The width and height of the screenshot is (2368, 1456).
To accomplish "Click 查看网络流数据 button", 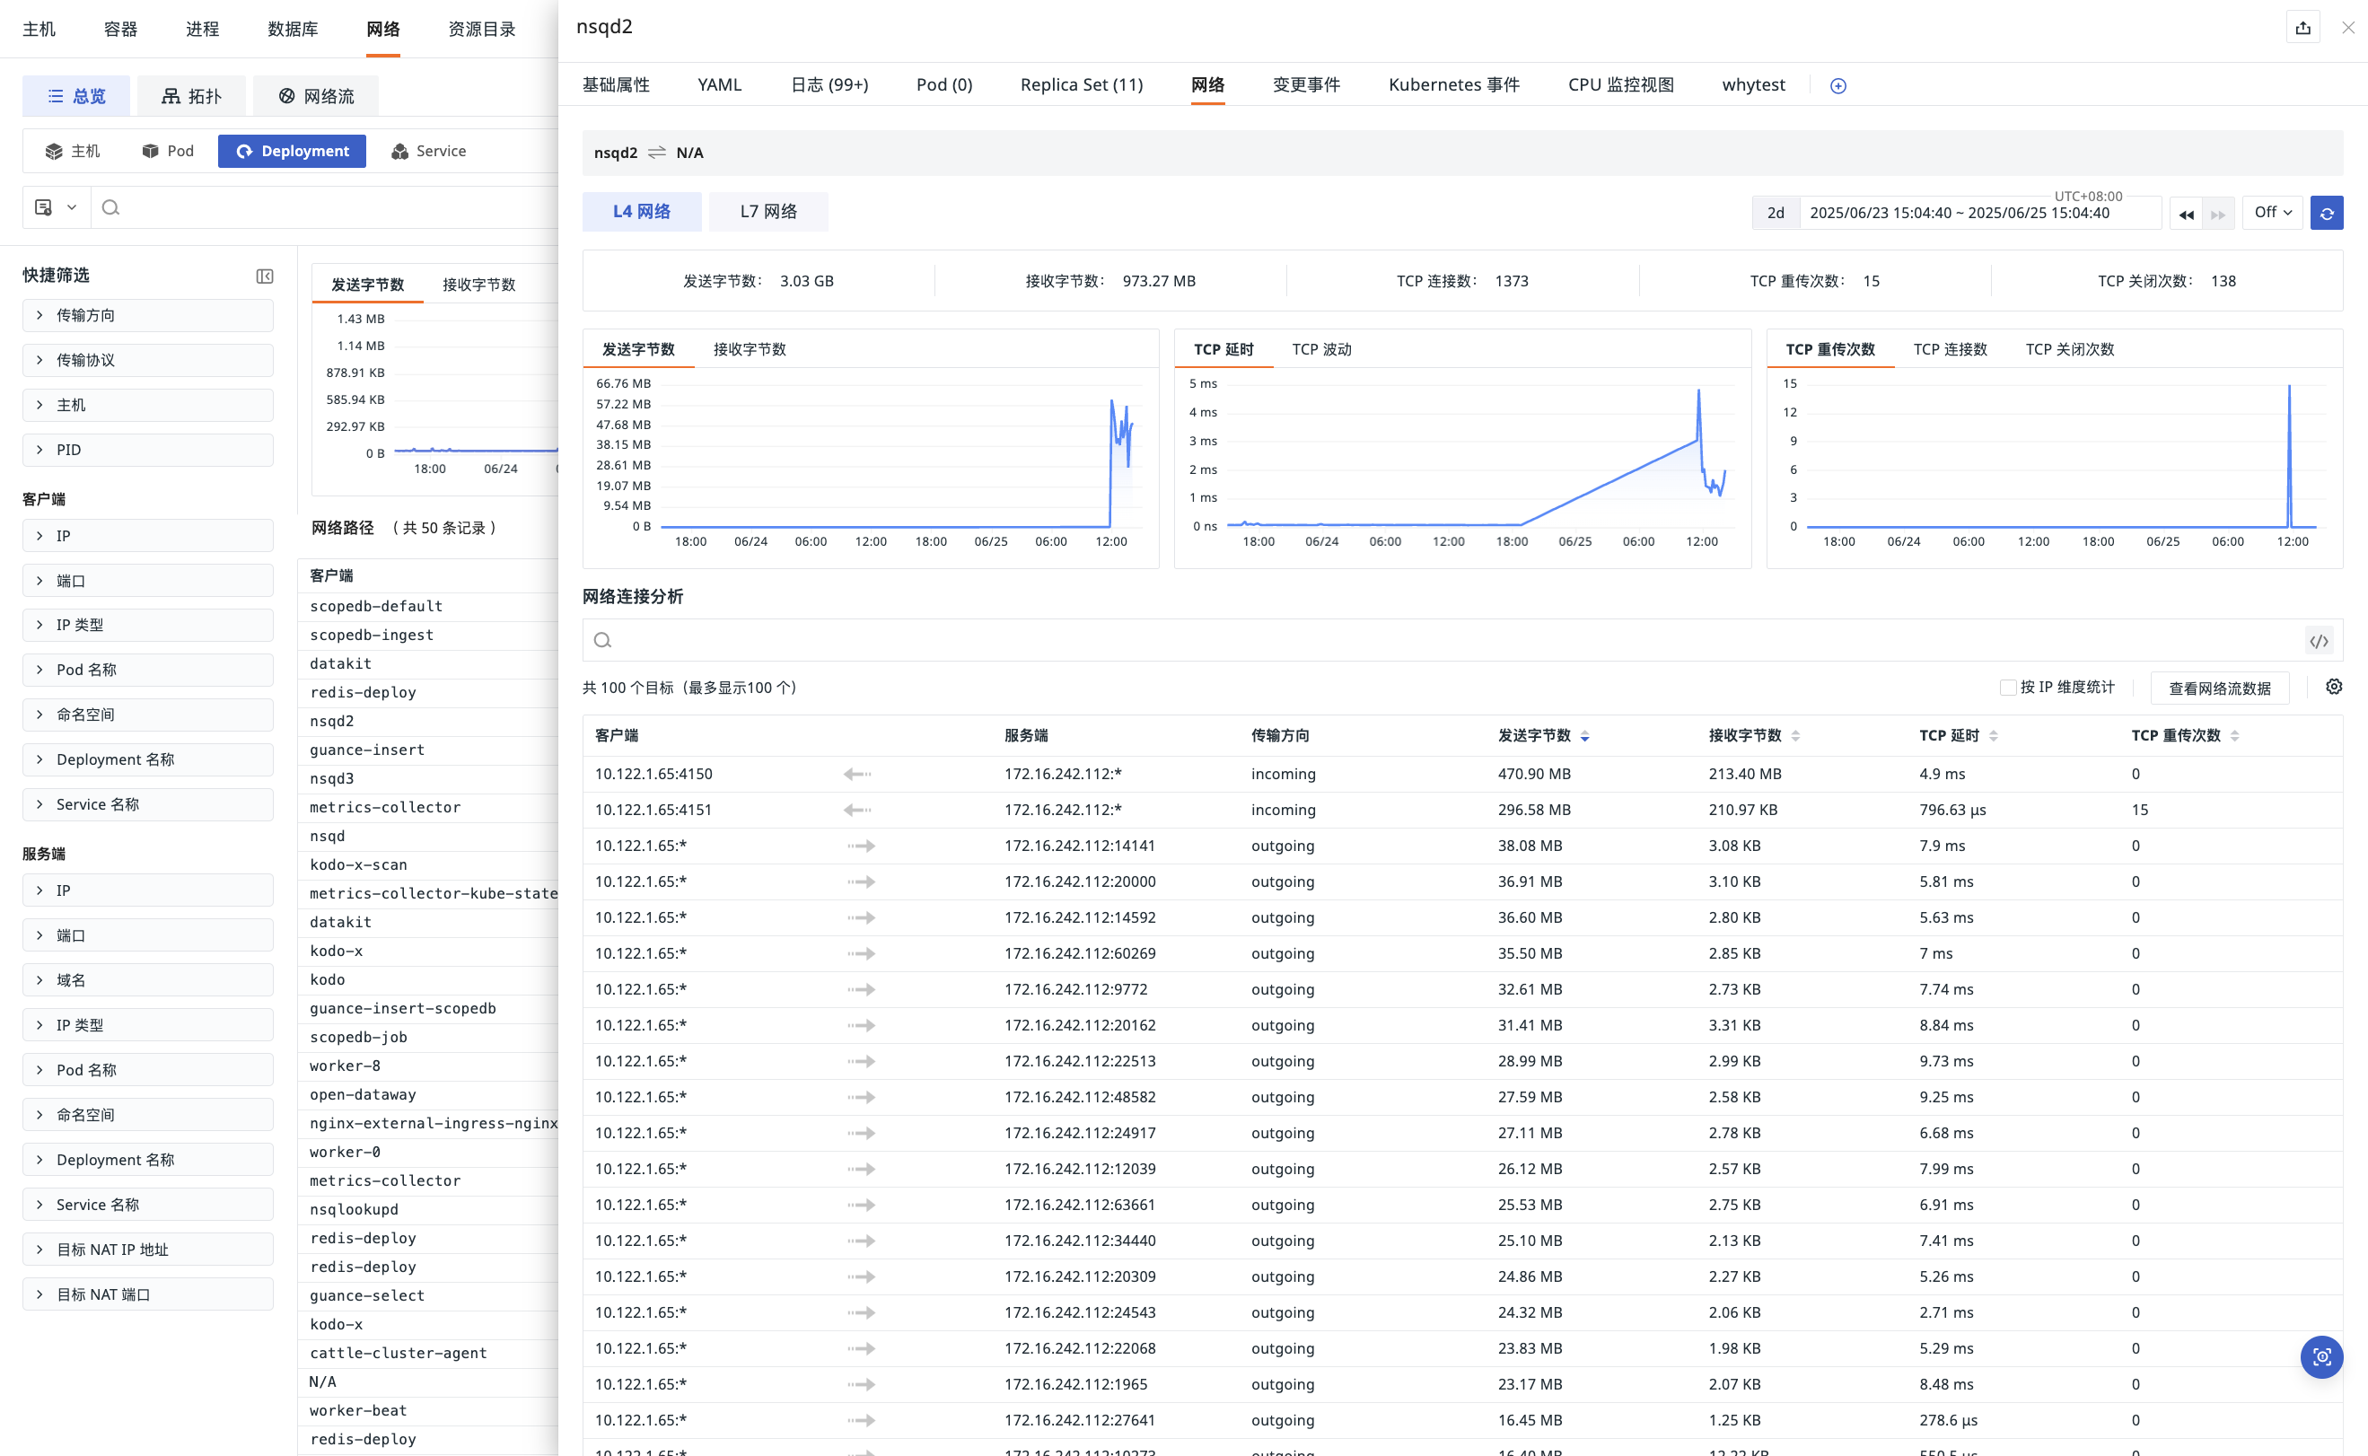I will click(2220, 689).
